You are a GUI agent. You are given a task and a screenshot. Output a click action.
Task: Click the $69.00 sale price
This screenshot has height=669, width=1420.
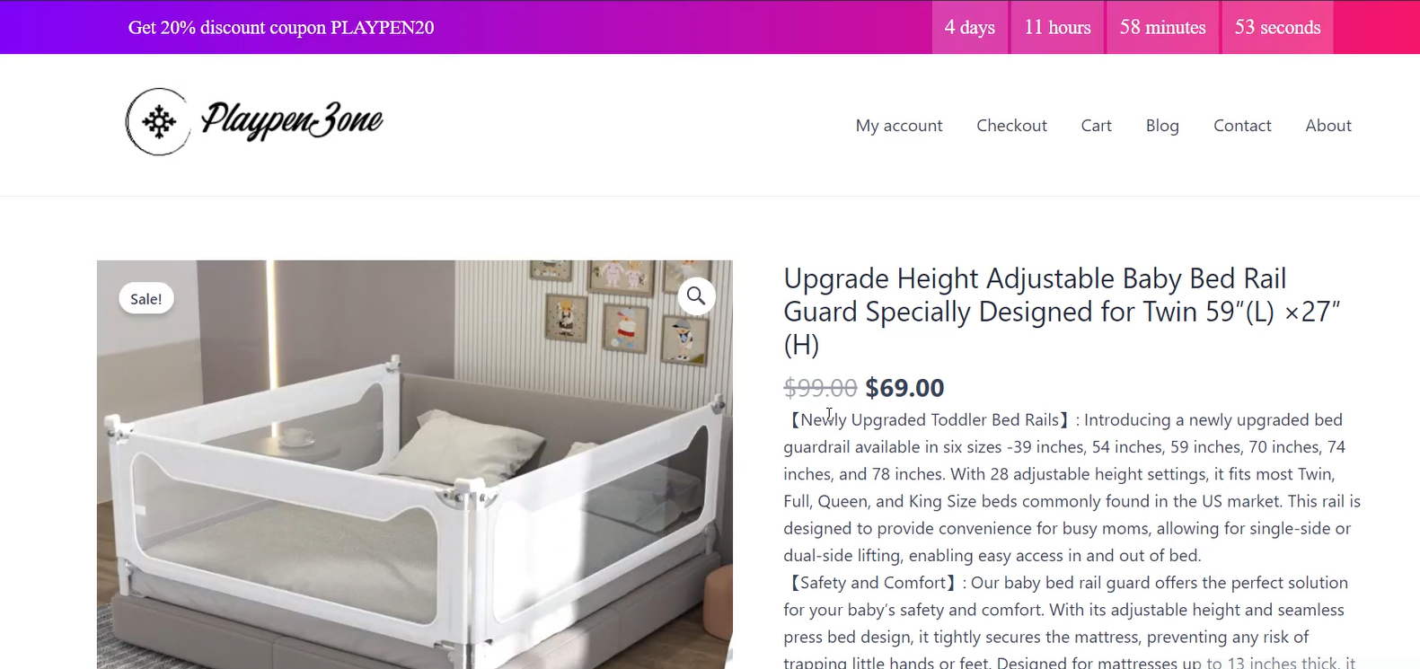(x=904, y=388)
